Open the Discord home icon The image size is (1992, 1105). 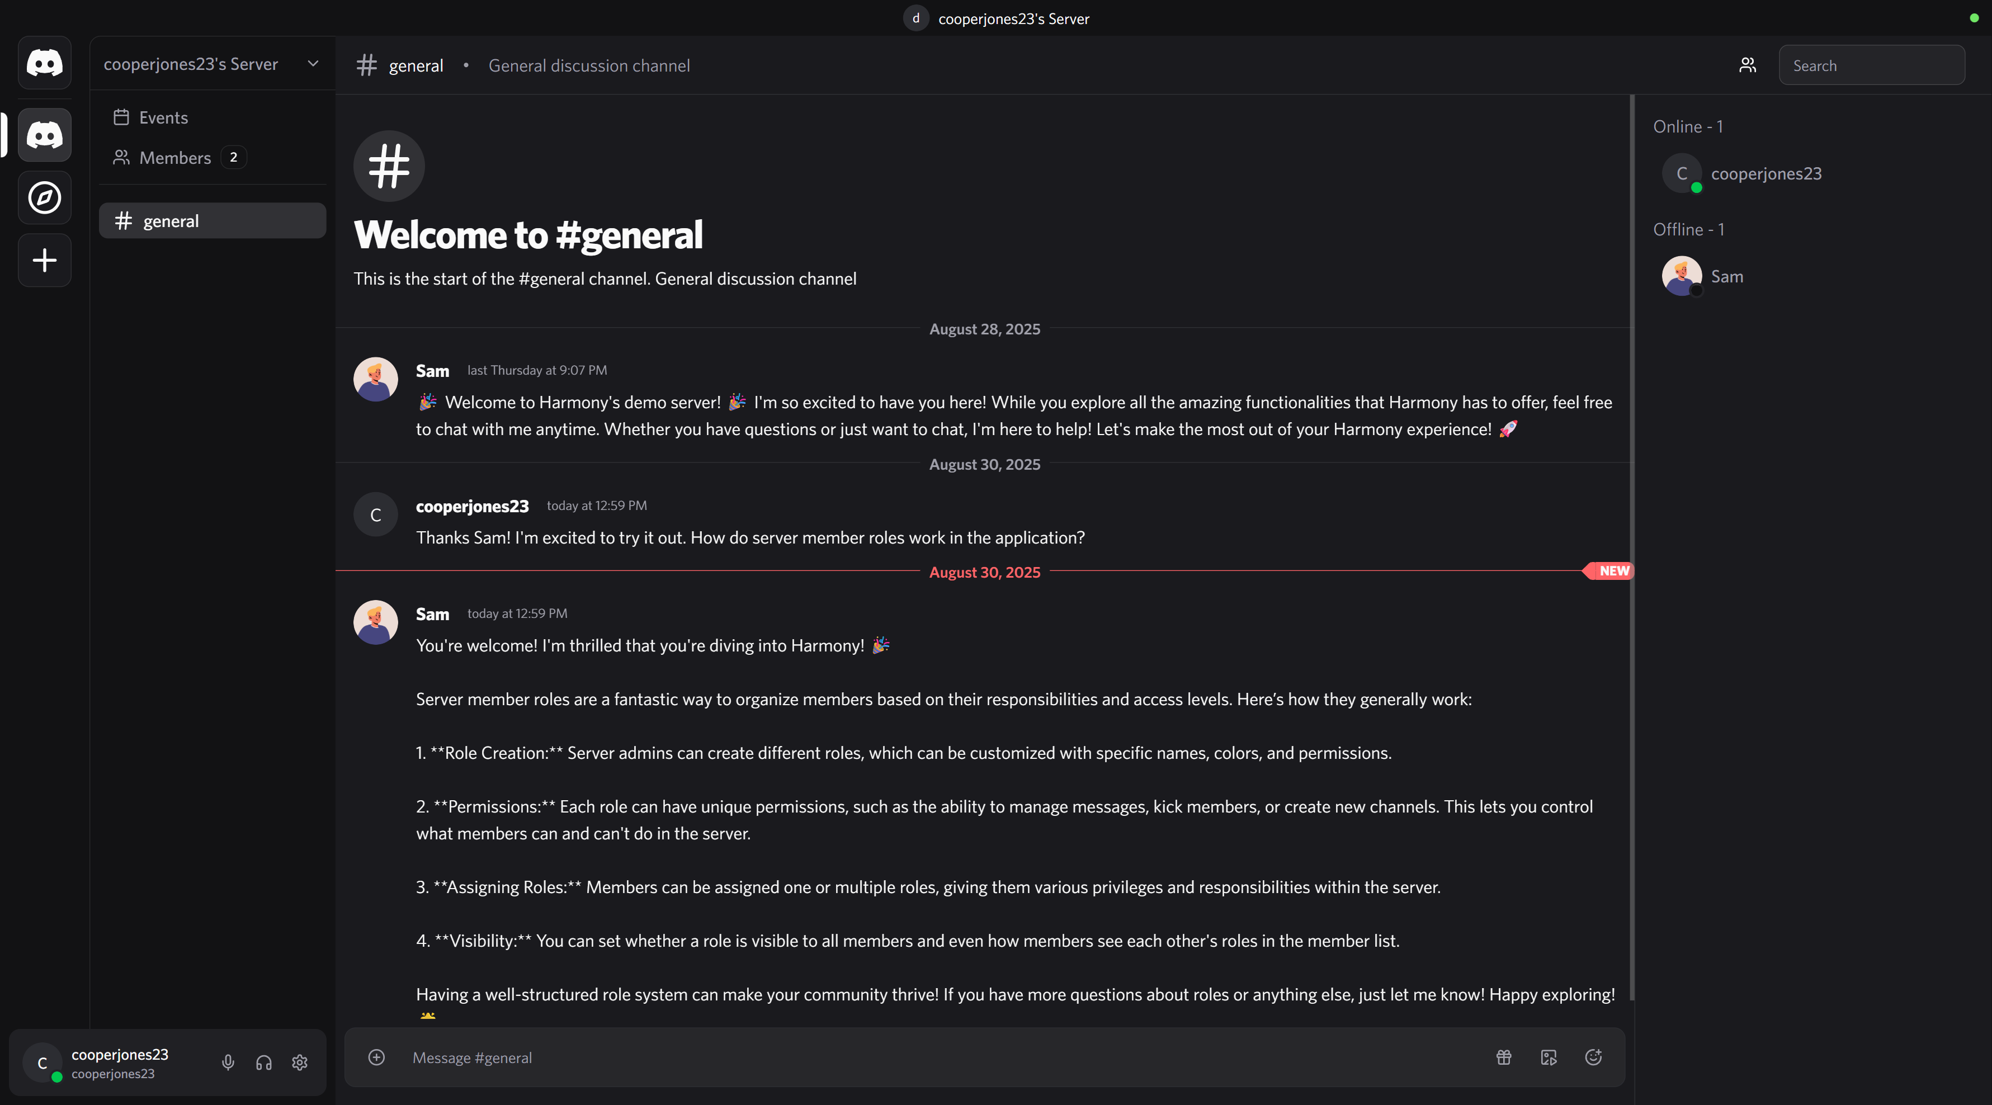(x=44, y=63)
